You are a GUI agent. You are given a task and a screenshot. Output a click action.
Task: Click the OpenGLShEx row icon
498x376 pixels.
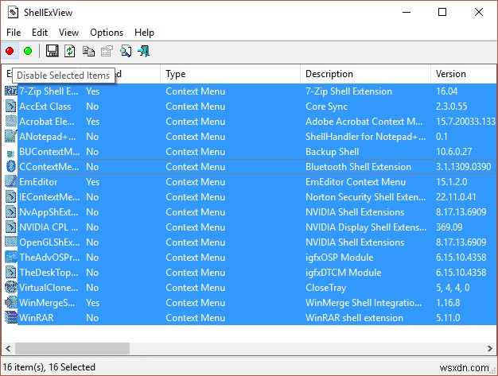coord(11,242)
